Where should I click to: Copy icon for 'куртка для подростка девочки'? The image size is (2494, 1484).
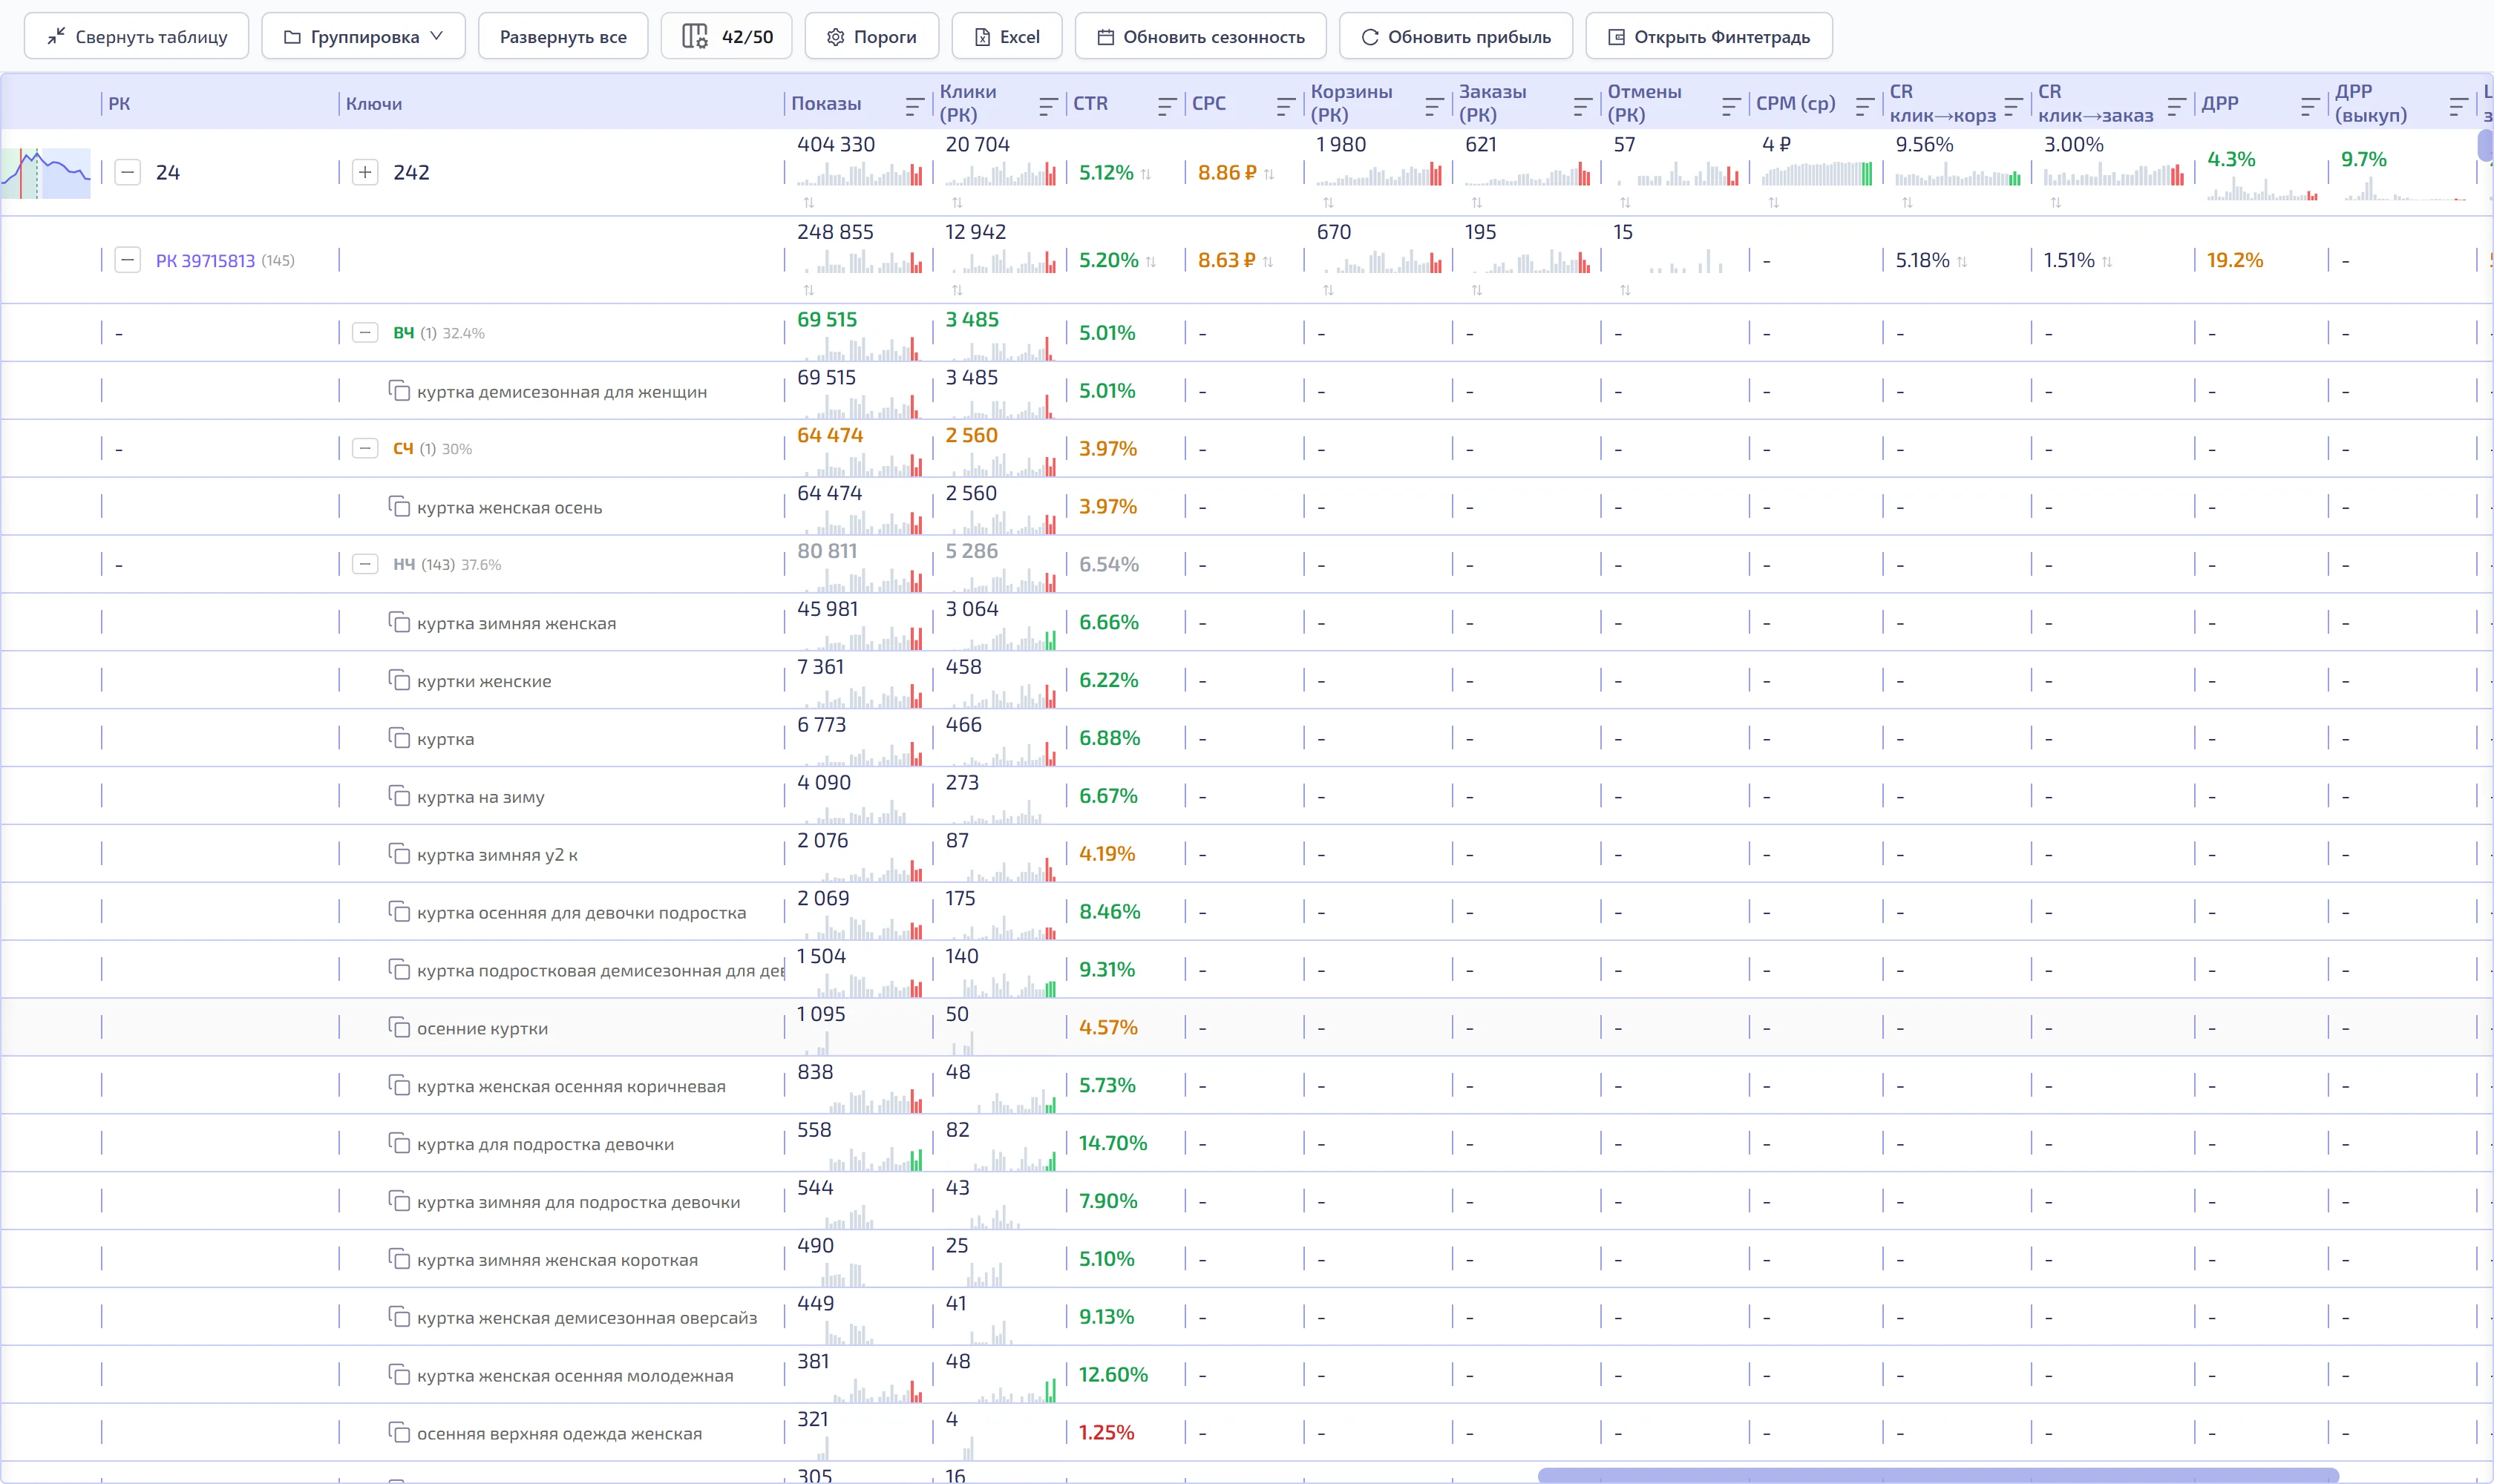pyautogui.click(x=399, y=1144)
